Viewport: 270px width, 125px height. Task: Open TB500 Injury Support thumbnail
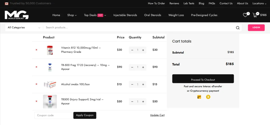point(50,102)
